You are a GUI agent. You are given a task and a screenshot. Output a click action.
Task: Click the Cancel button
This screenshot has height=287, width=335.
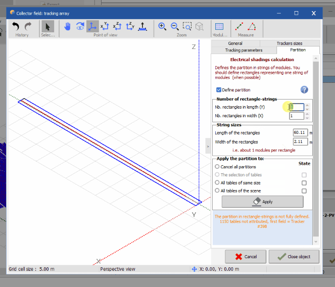tap(246, 257)
